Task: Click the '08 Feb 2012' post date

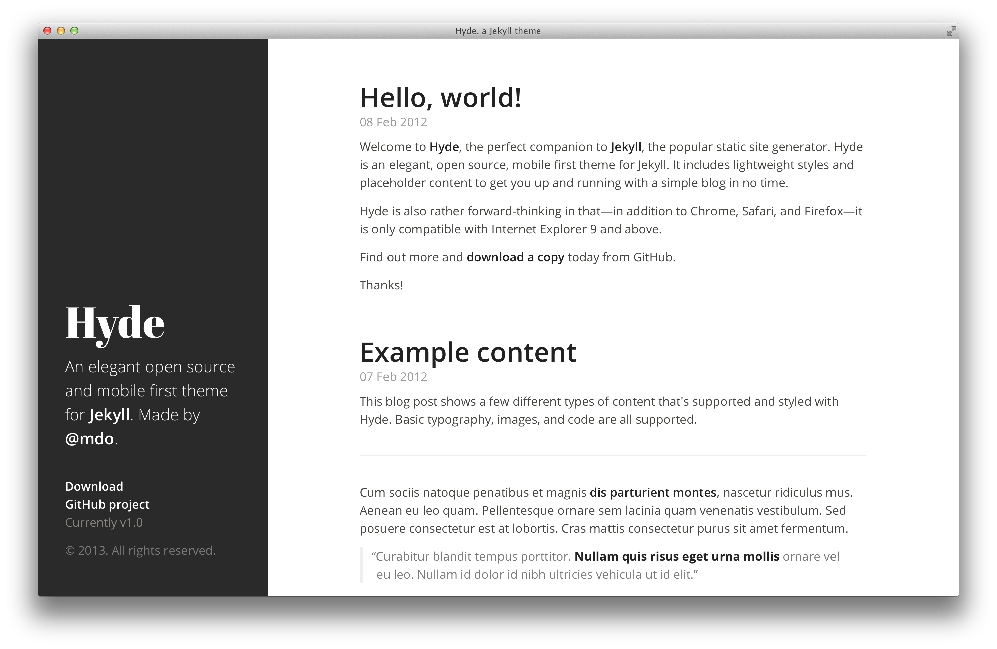Action: [x=393, y=122]
